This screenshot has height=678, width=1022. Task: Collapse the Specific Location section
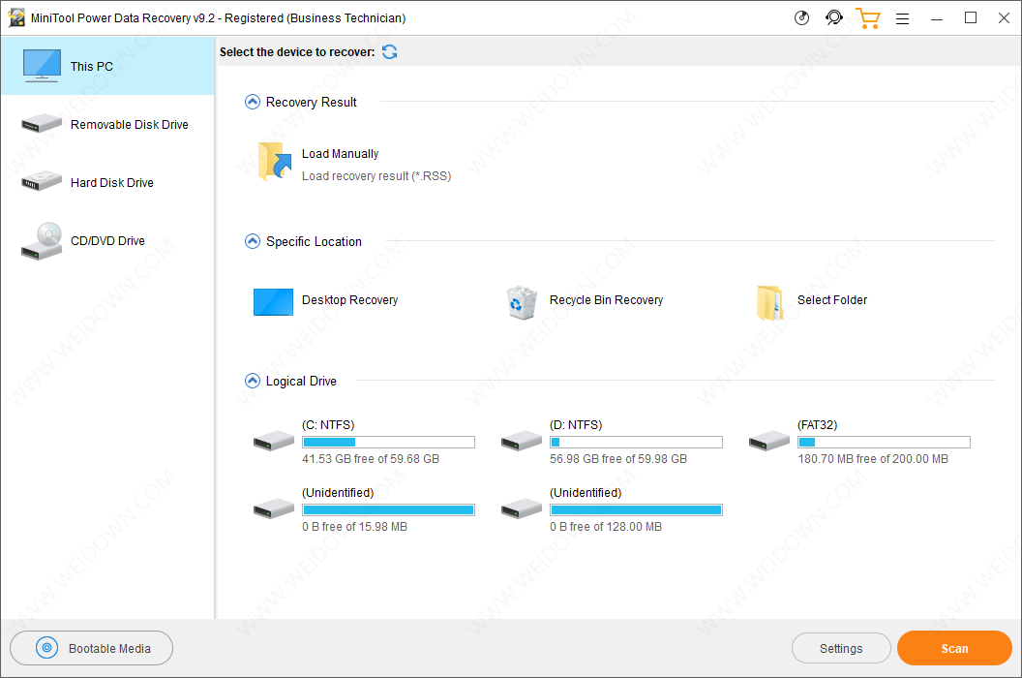pyautogui.click(x=253, y=241)
